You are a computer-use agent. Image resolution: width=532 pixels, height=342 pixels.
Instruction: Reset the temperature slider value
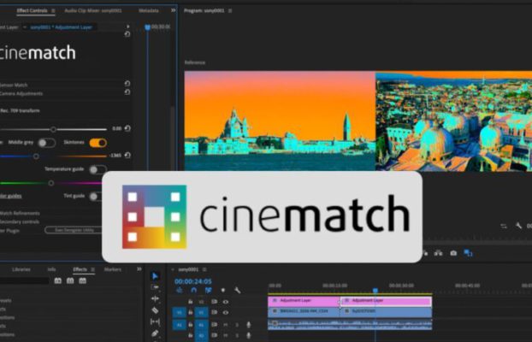(127, 155)
